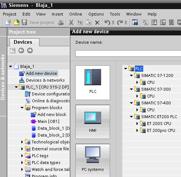Click the Save project floppy disk icon
This screenshot has height=177, width=181.
[x=24, y=22]
